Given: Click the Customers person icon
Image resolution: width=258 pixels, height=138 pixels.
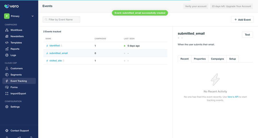Looking at the screenshot, I should click(x=7, y=68).
